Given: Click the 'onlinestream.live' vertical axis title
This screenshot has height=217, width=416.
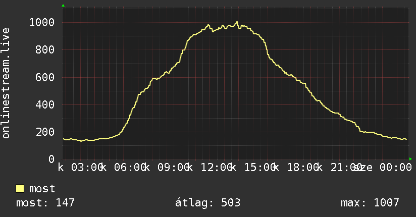Looking at the screenshot, I should tap(6, 83).
